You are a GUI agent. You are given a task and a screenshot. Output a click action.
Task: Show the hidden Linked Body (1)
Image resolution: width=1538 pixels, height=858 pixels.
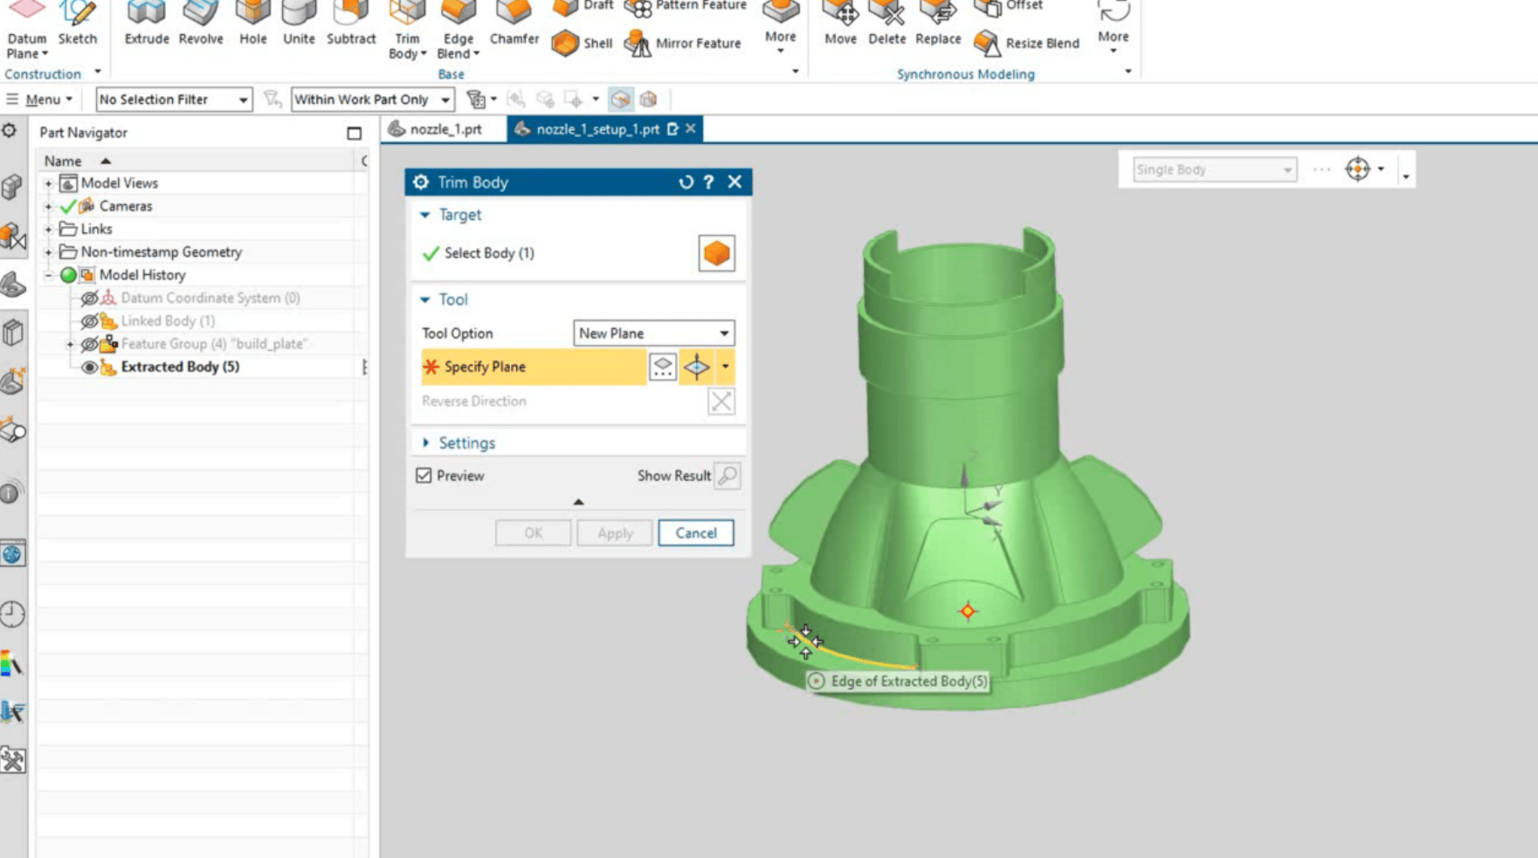[x=89, y=321]
